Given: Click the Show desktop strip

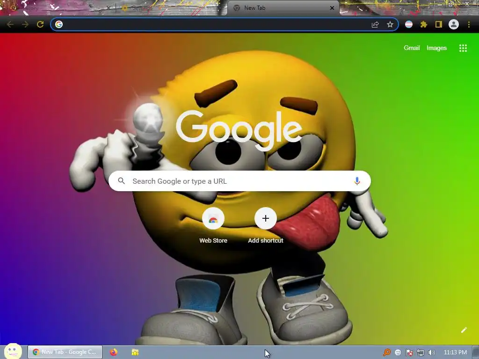Looking at the screenshot, I should click(476, 352).
